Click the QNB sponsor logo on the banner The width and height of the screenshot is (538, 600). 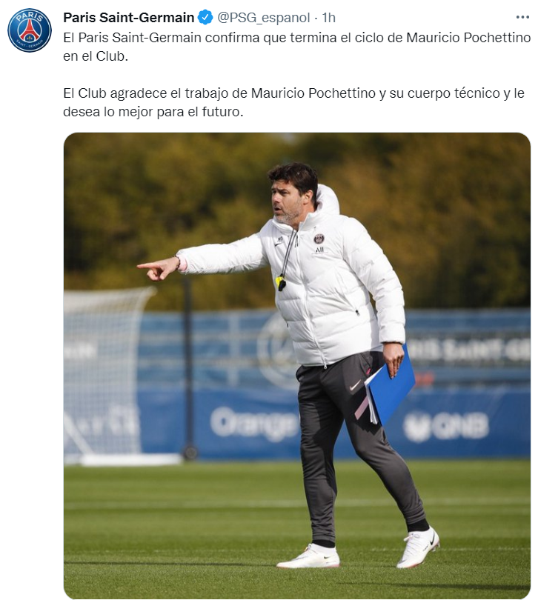pos(447,426)
